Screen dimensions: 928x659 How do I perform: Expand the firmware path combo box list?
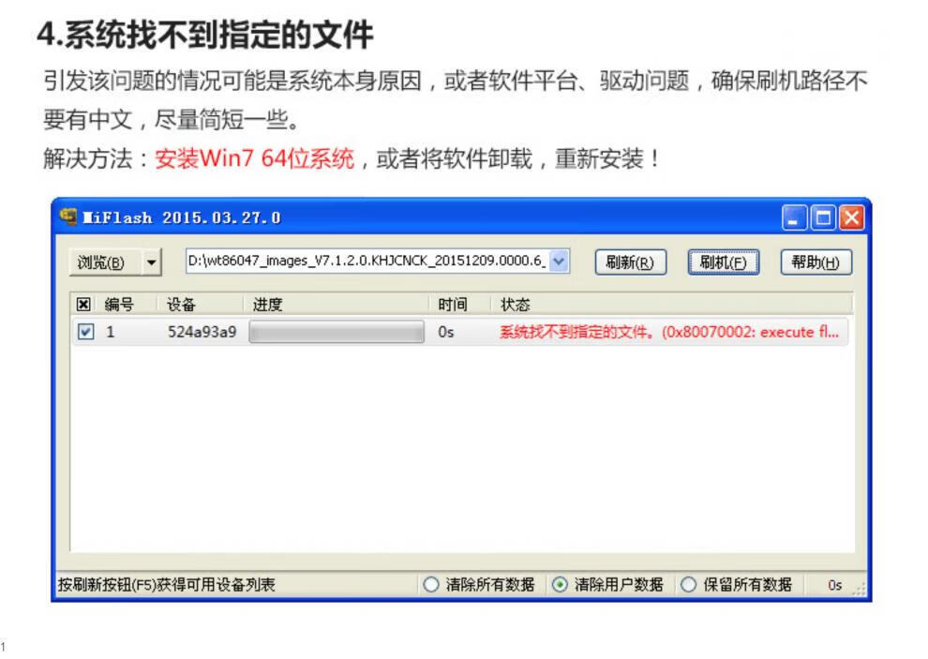pyautogui.click(x=559, y=262)
